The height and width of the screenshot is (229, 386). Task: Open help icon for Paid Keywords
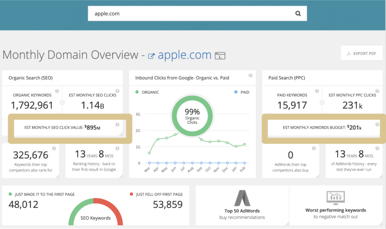click(317, 91)
